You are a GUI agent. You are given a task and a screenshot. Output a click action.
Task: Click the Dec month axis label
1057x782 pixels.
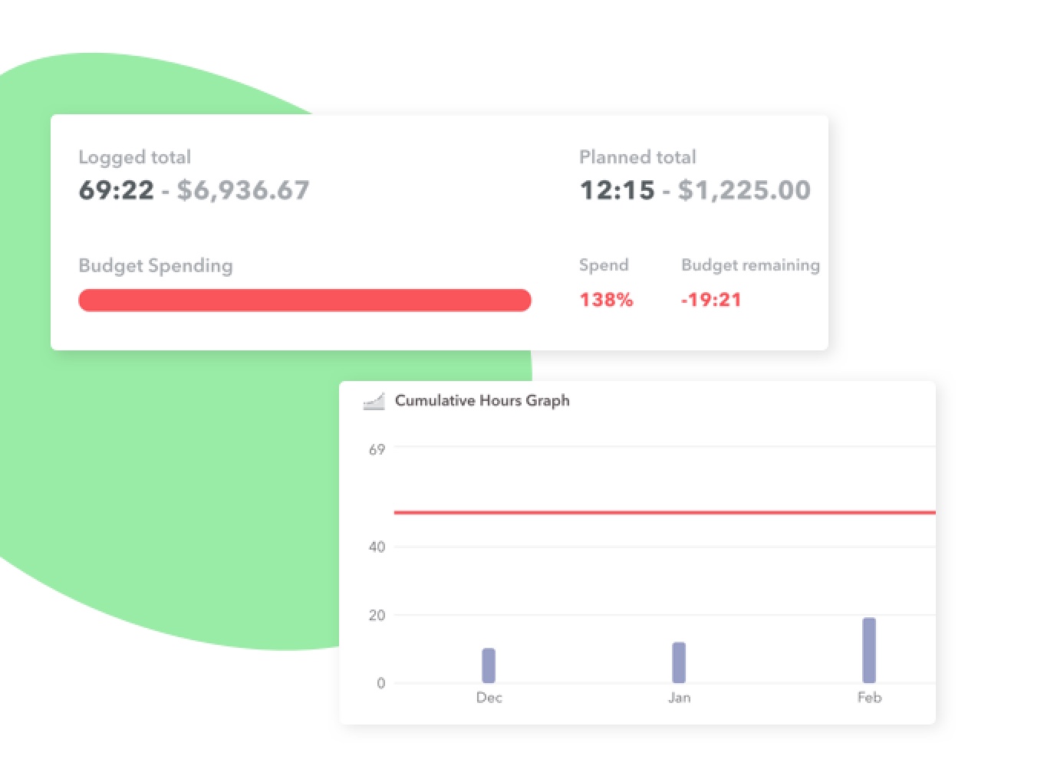[x=489, y=698]
